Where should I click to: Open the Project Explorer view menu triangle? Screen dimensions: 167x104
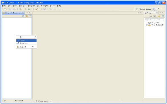[30, 16]
